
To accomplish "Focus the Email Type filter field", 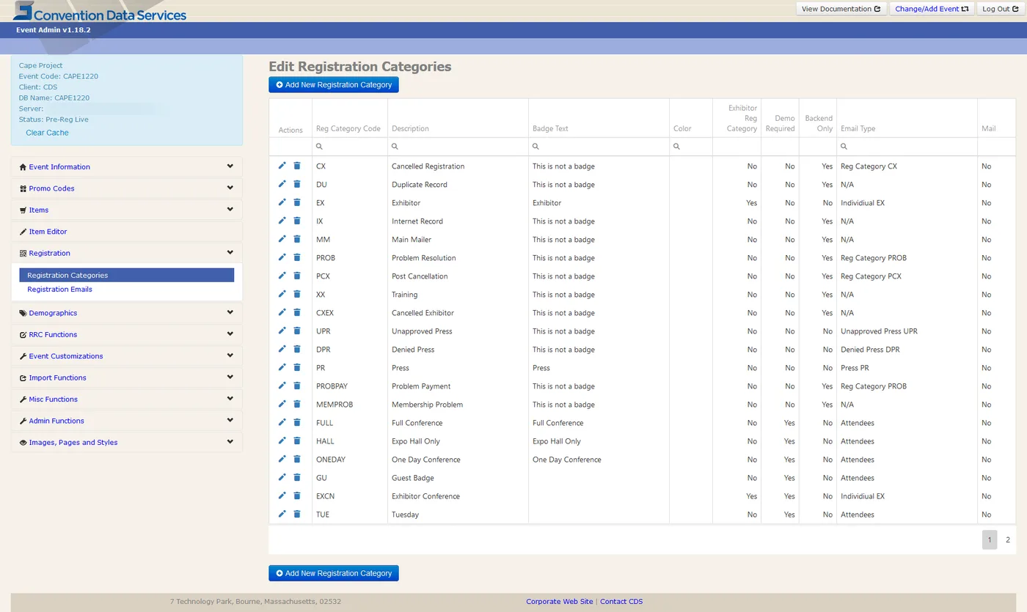I will 907,147.
